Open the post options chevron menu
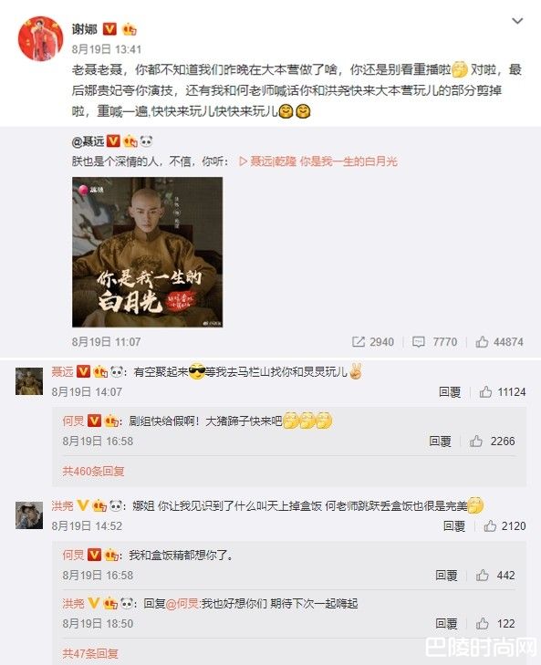The height and width of the screenshot is (665, 541). (x=517, y=21)
